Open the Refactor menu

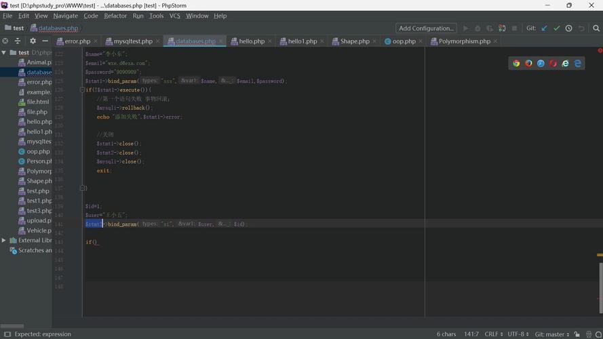coord(115,16)
